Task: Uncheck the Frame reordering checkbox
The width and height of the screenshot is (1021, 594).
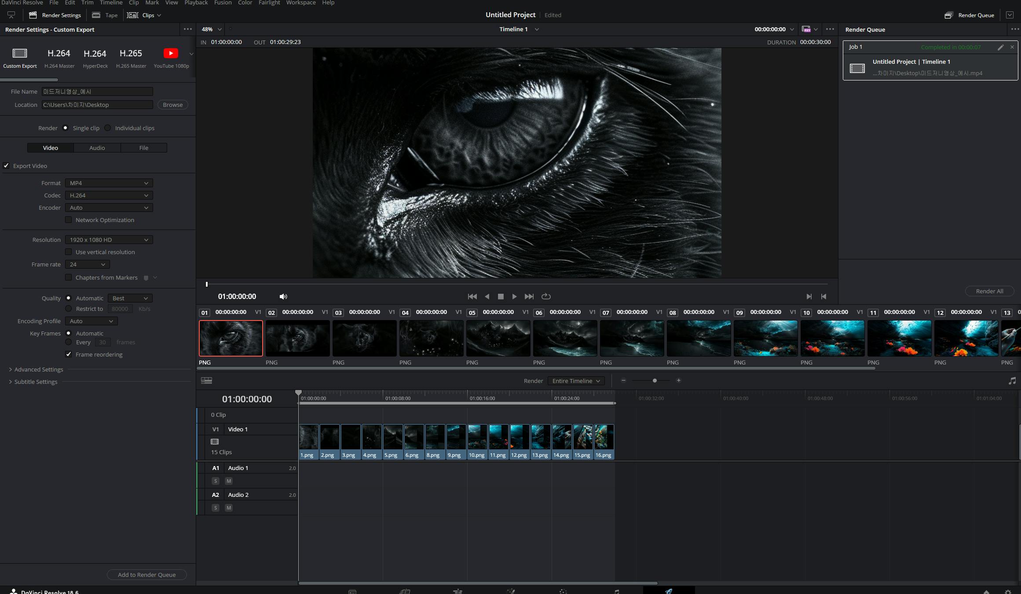Action: point(69,354)
